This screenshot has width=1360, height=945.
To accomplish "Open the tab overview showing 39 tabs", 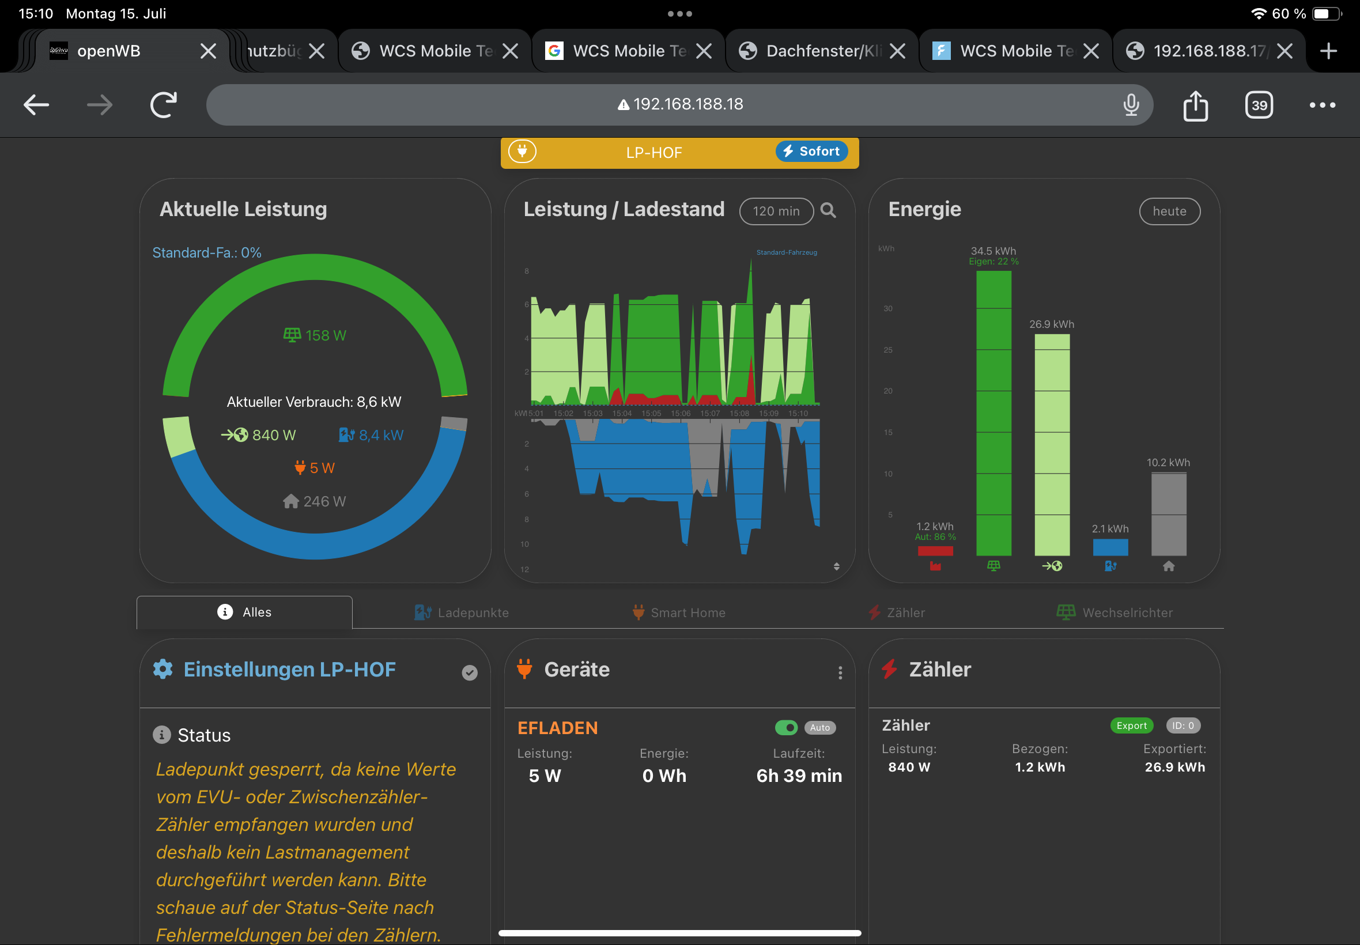I will (1259, 105).
